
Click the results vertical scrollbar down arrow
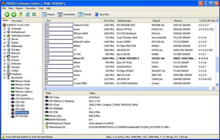(x=217, y=85)
